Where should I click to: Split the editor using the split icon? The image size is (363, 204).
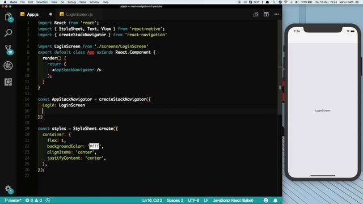pos(266,14)
